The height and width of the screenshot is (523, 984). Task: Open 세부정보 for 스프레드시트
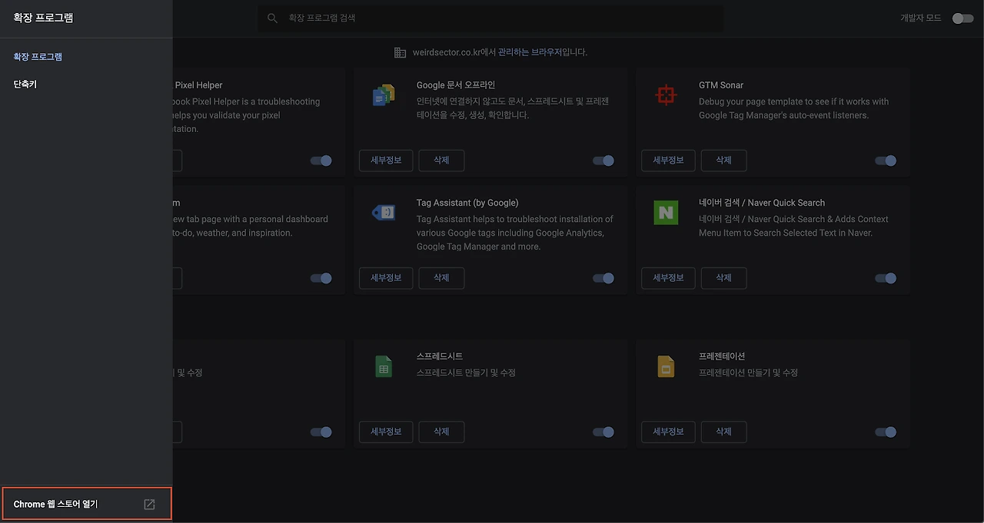[x=386, y=432]
